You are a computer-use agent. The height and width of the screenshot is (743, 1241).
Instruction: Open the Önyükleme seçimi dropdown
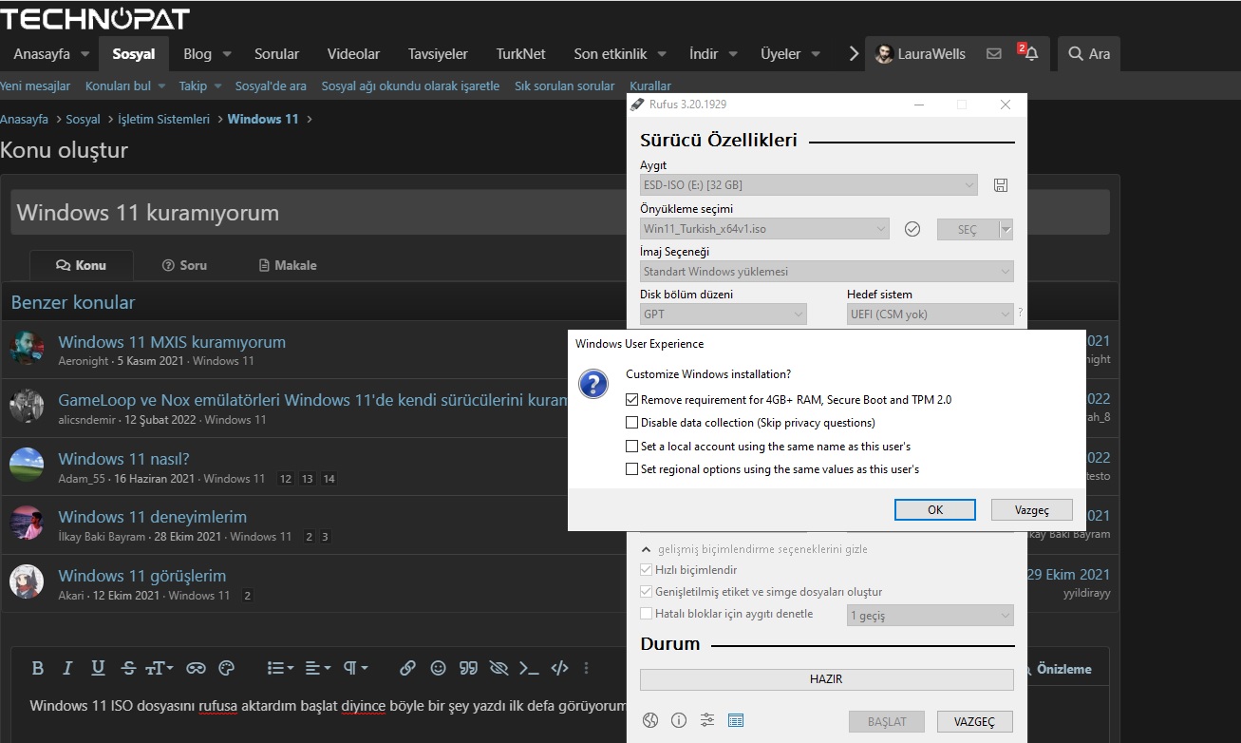pos(765,229)
